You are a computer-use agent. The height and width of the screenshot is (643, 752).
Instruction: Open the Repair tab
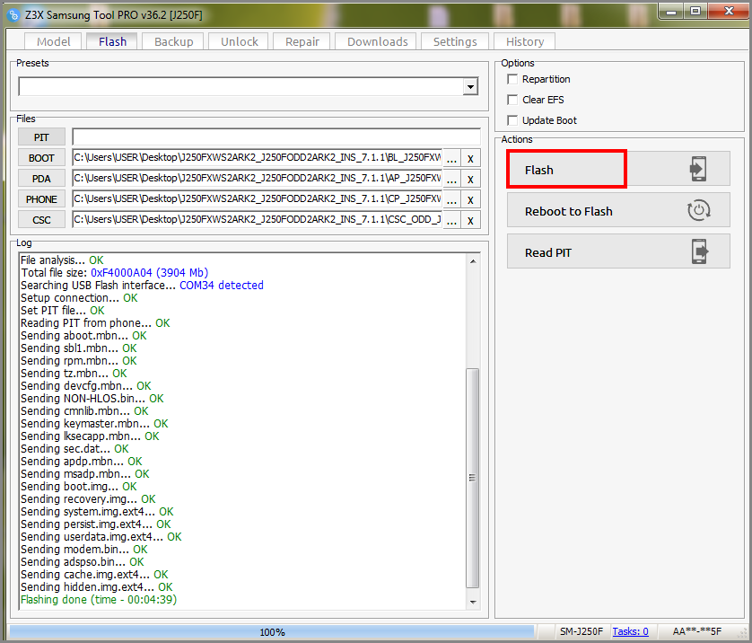[302, 41]
